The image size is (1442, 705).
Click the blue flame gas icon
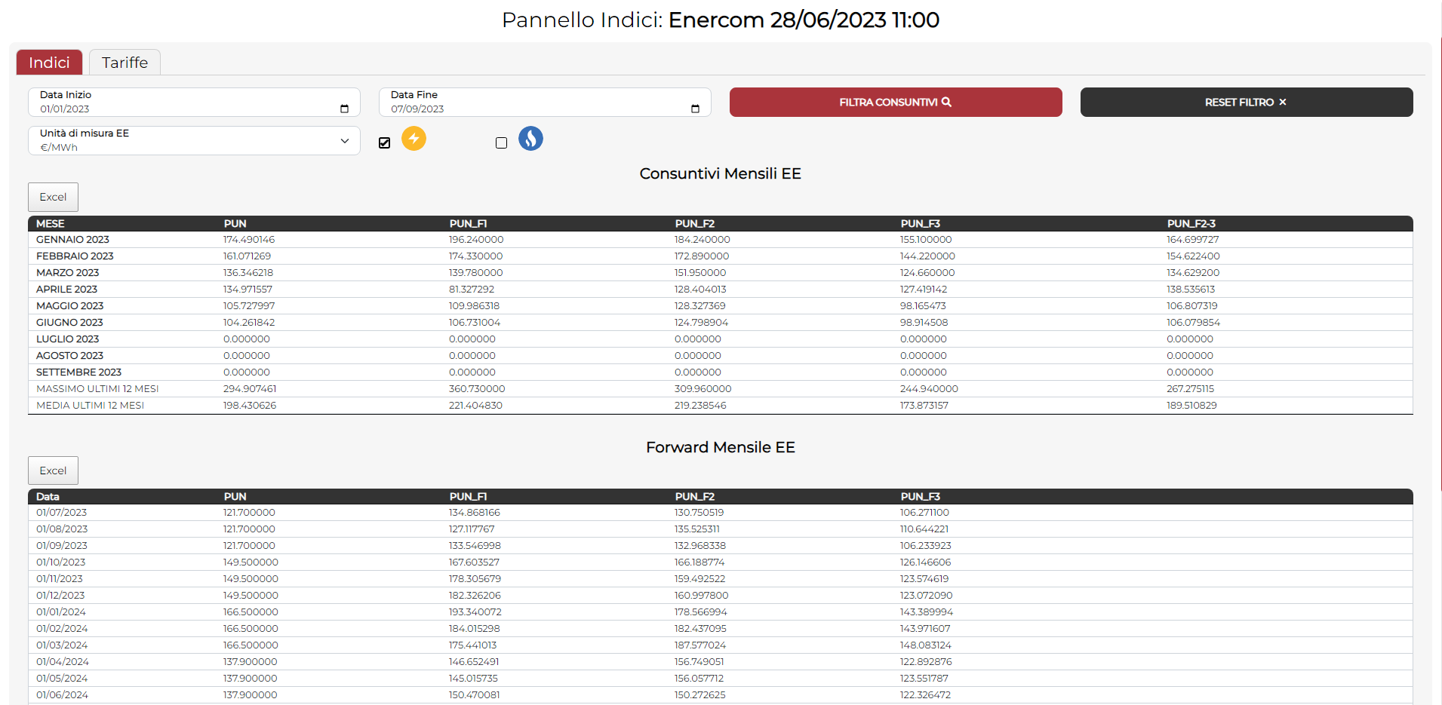530,139
